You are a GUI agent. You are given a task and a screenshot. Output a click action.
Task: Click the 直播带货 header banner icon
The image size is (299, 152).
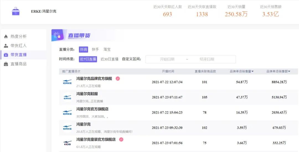[57, 35]
